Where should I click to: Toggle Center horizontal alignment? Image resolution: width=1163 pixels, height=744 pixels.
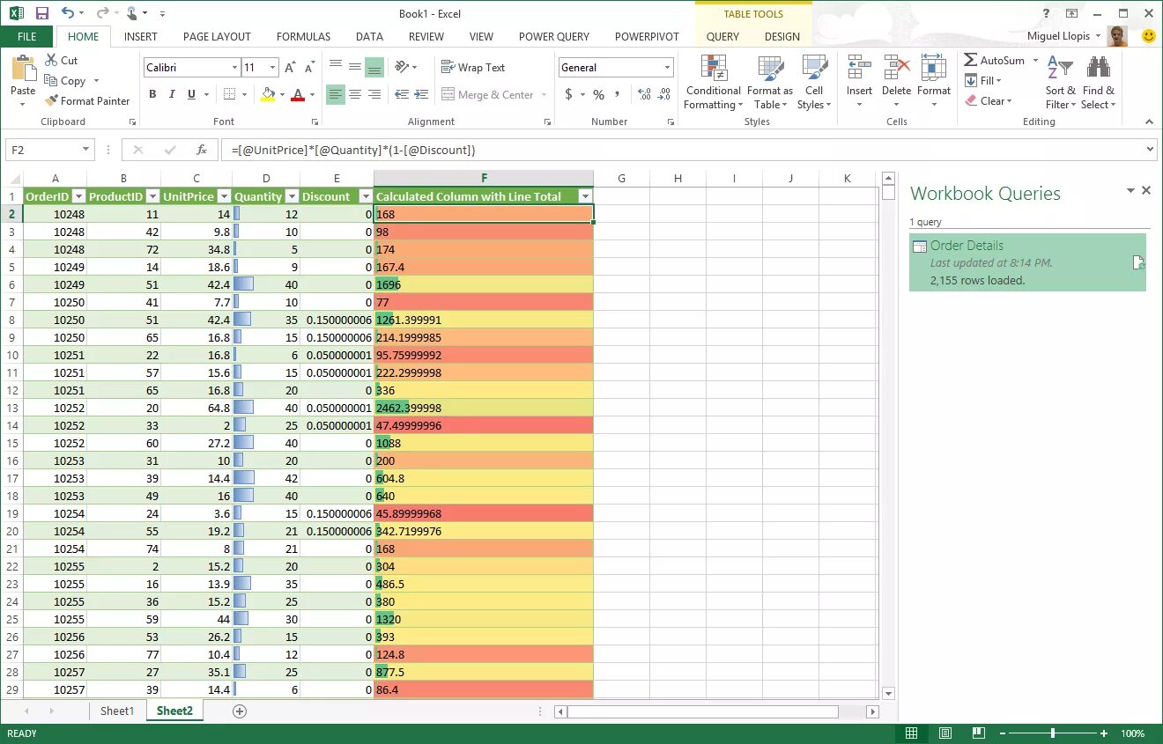tap(354, 94)
